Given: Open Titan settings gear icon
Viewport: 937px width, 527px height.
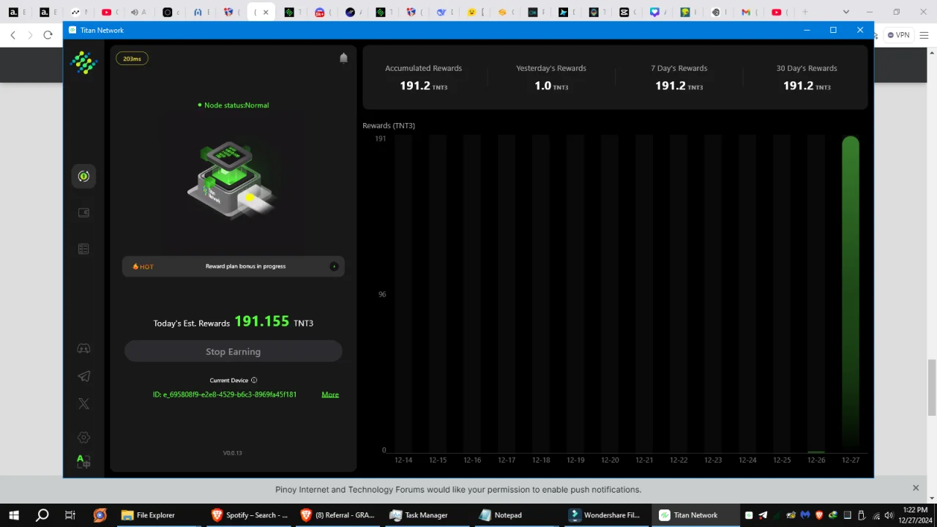Looking at the screenshot, I should [x=83, y=438].
